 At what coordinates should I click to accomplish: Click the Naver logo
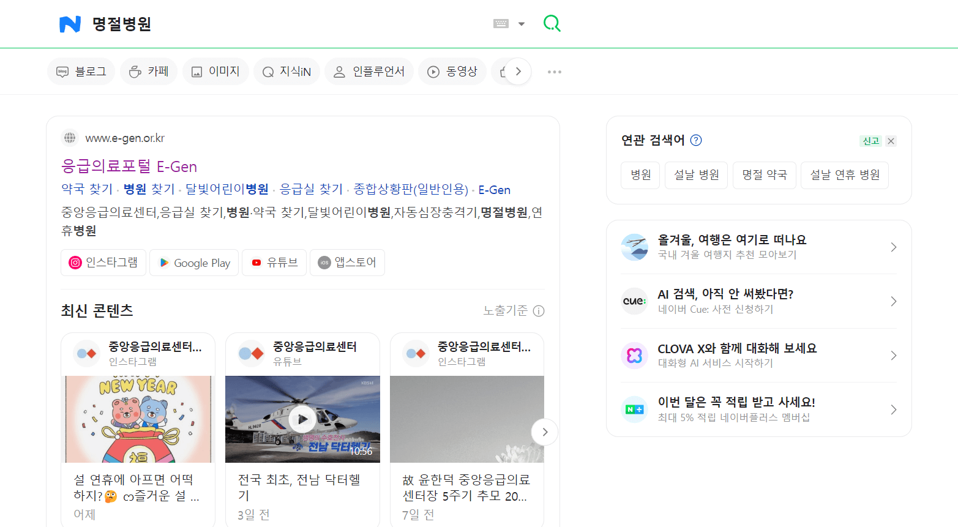(x=69, y=23)
